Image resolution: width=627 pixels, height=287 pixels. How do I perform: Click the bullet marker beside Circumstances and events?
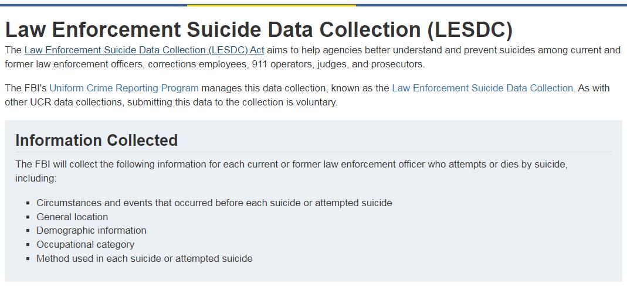[28, 203]
